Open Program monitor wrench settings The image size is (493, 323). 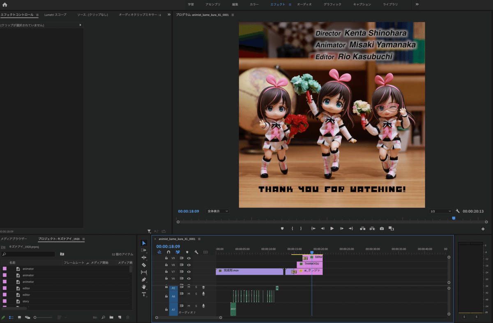[x=458, y=211]
